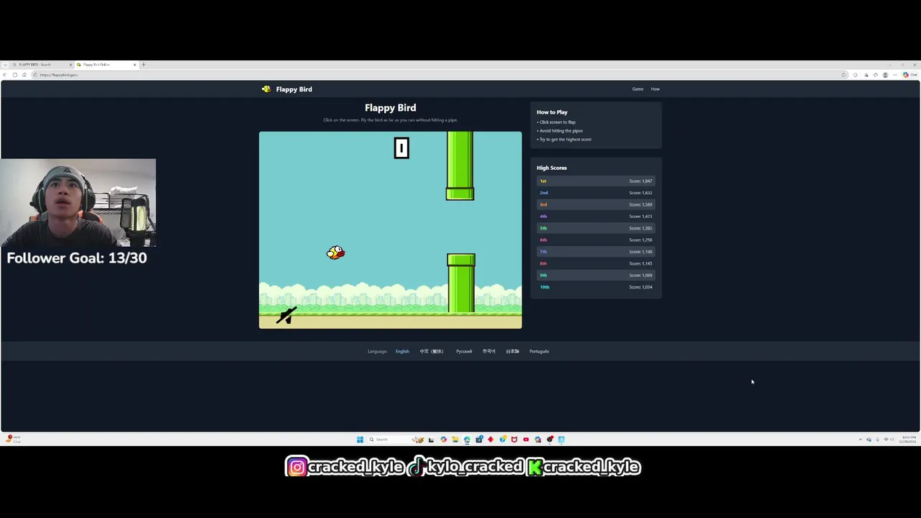Image resolution: width=921 pixels, height=518 pixels.
Task: Switch site language to 日本語
Action: (512, 351)
